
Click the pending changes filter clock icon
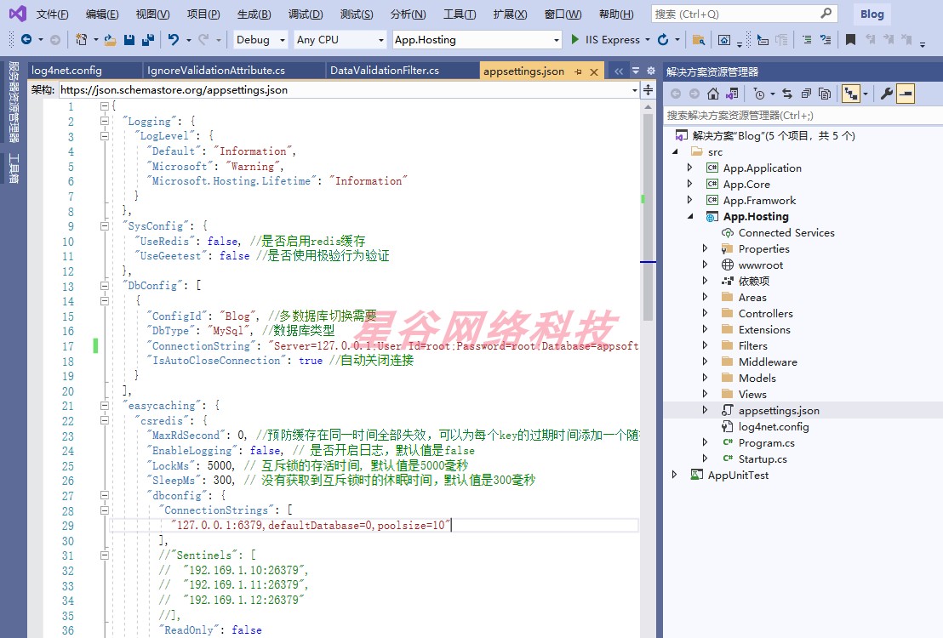pyautogui.click(x=759, y=94)
